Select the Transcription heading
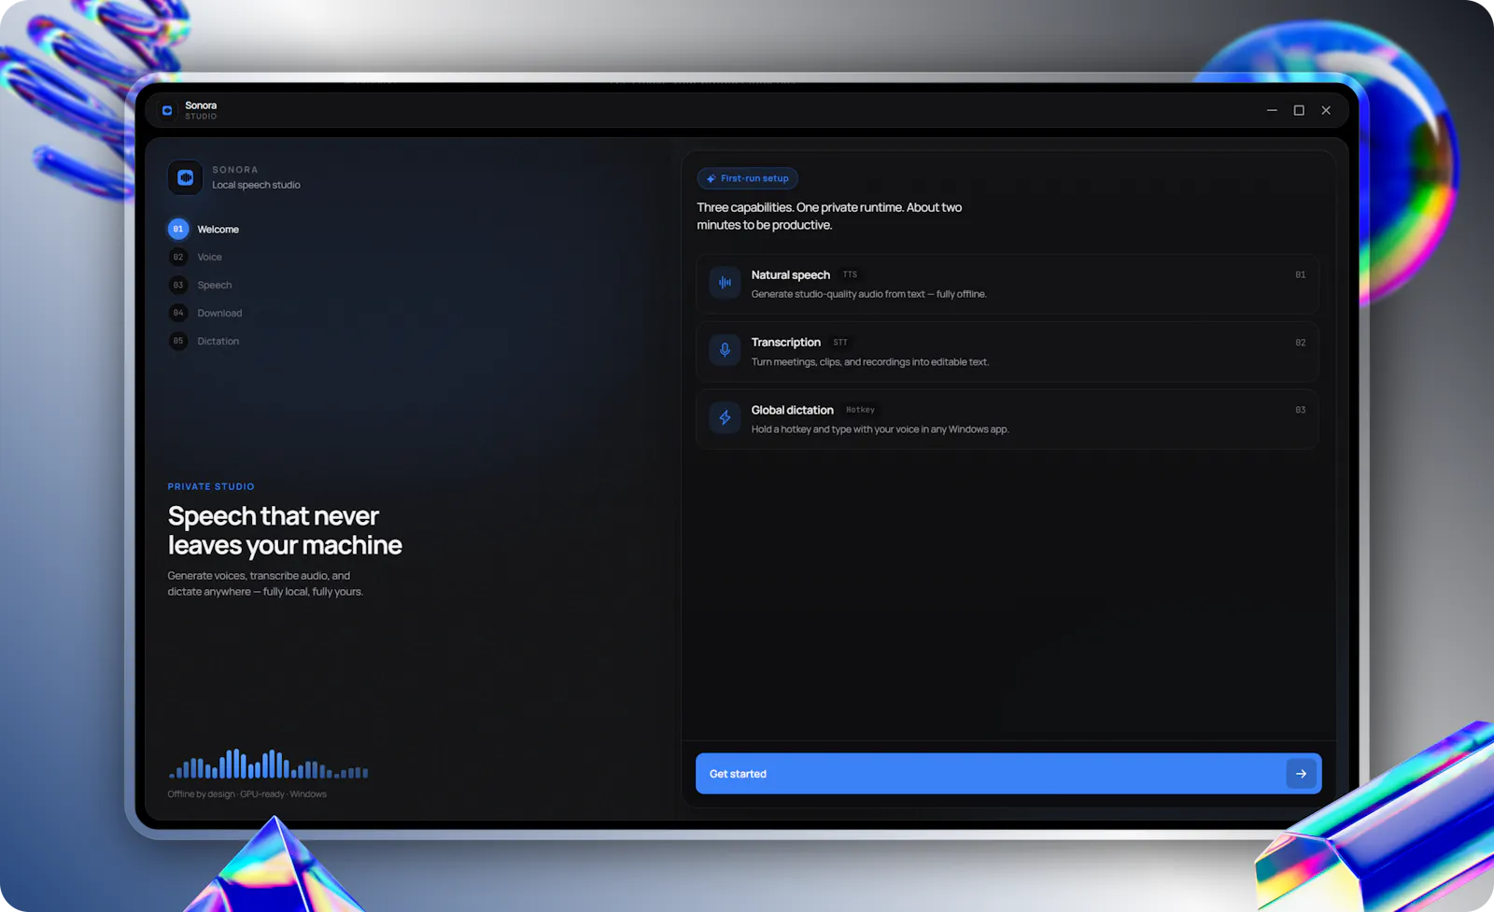 click(x=785, y=343)
